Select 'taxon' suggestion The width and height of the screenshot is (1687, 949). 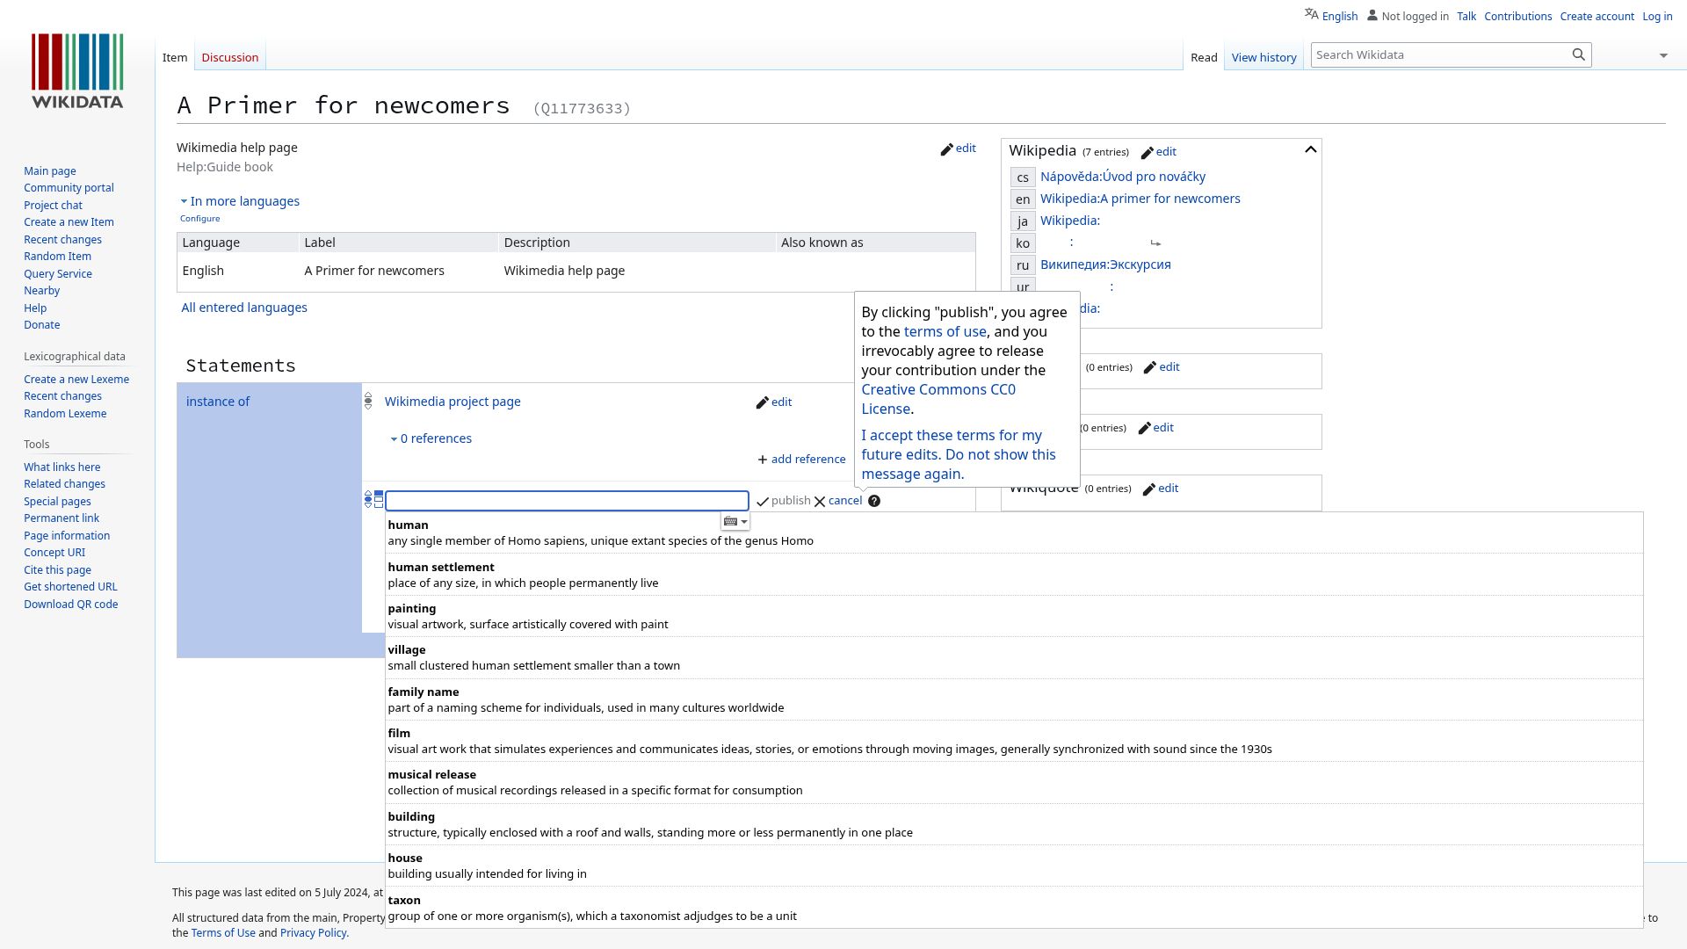pyautogui.click(x=1014, y=908)
